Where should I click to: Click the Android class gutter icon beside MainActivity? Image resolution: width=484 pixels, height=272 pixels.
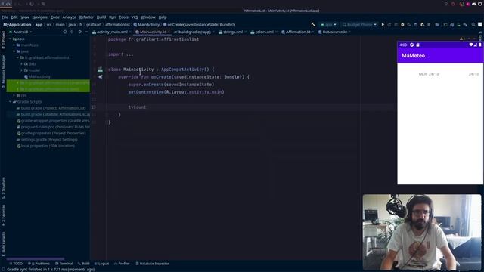point(100,70)
